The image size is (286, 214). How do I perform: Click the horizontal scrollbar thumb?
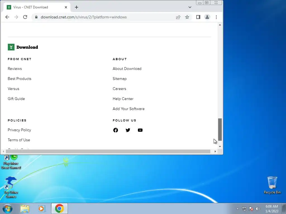(108, 151)
